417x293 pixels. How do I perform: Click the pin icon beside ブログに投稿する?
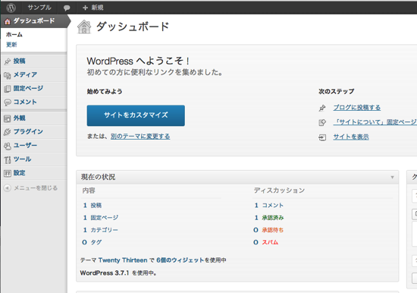[322, 108]
